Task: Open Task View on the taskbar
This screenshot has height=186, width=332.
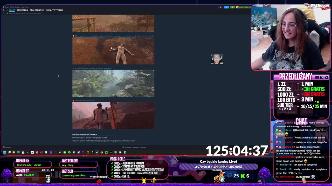Action: (x=9, y=152)
